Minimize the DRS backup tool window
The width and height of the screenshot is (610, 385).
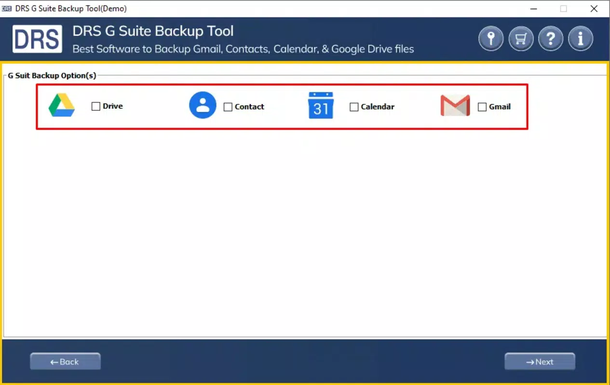click(534, 9)
